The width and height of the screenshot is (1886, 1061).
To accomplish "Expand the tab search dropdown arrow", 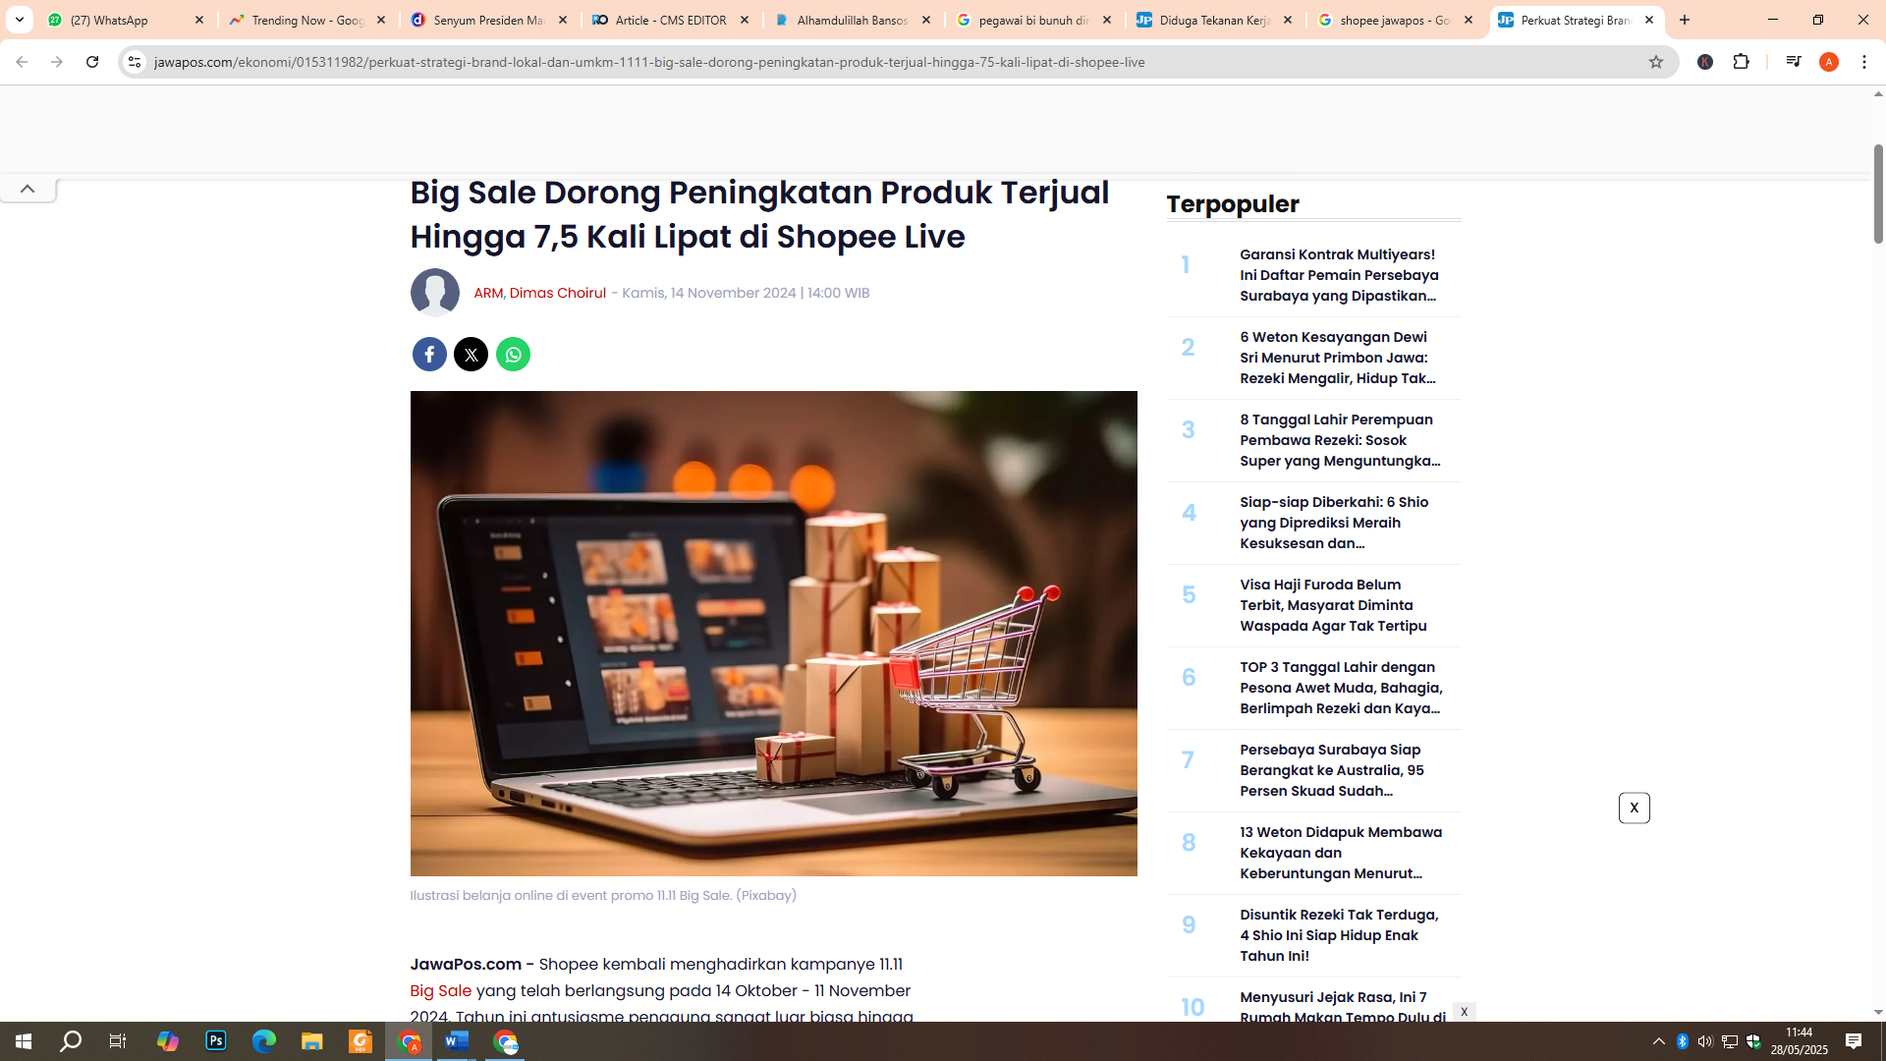I will click(19, 20).
